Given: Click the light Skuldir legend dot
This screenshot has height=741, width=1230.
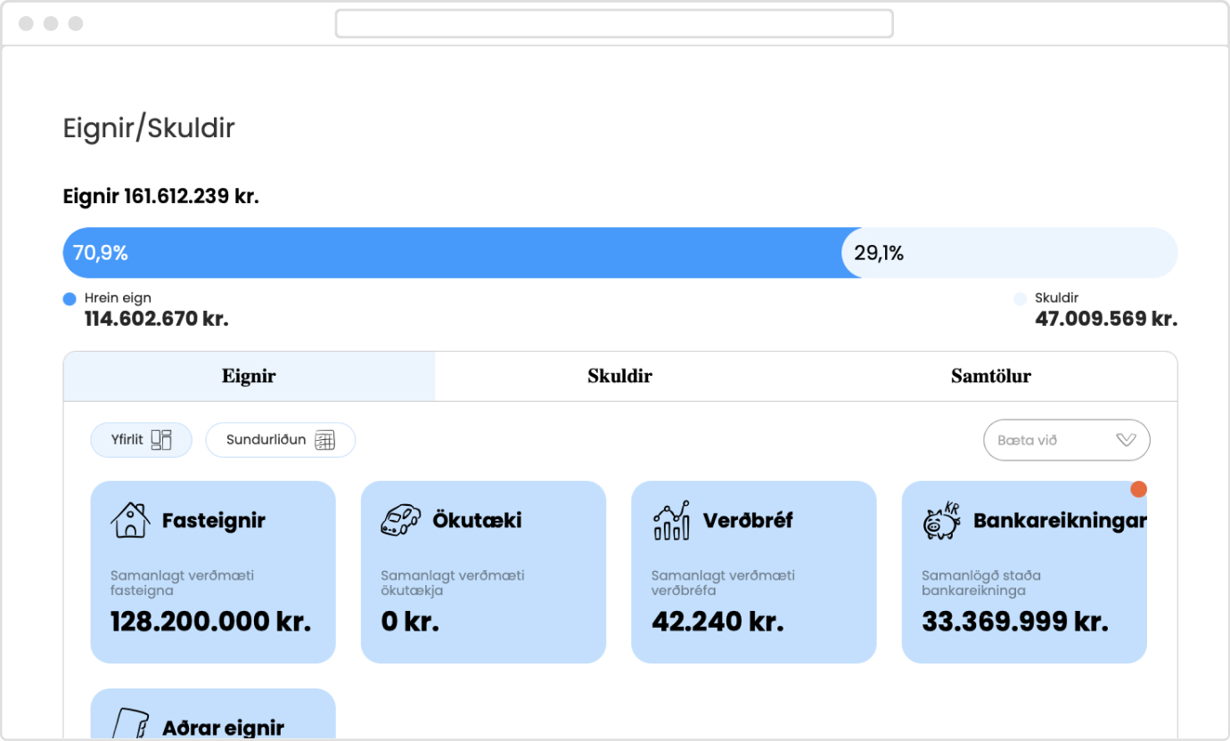Looking at the screenshot, I should [x=1020, y=299].
